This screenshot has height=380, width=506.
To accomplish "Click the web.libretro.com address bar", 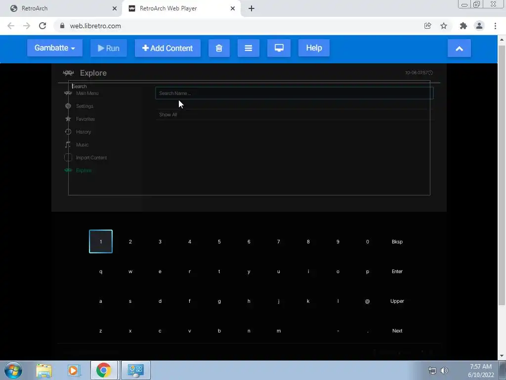I will (x=239, y=26).
